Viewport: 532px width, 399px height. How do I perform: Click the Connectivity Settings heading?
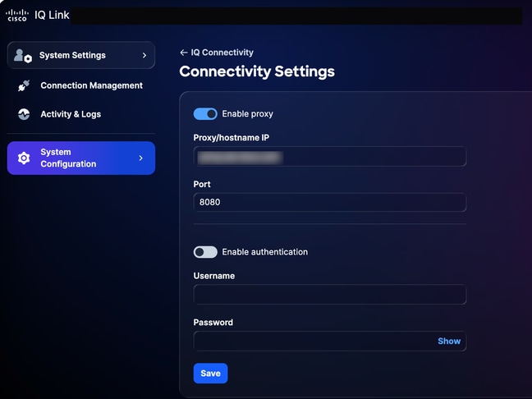[257, 71]
